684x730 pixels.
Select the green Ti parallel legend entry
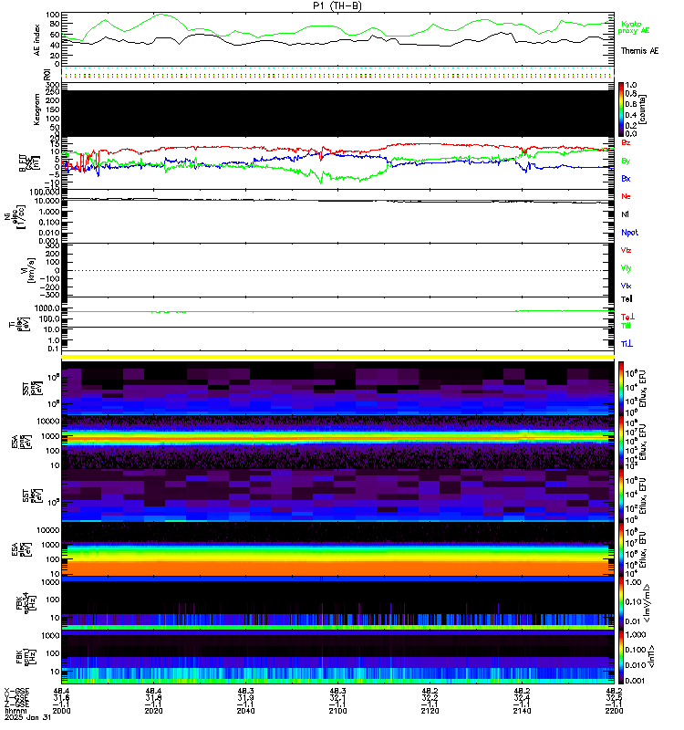(626, 326)
